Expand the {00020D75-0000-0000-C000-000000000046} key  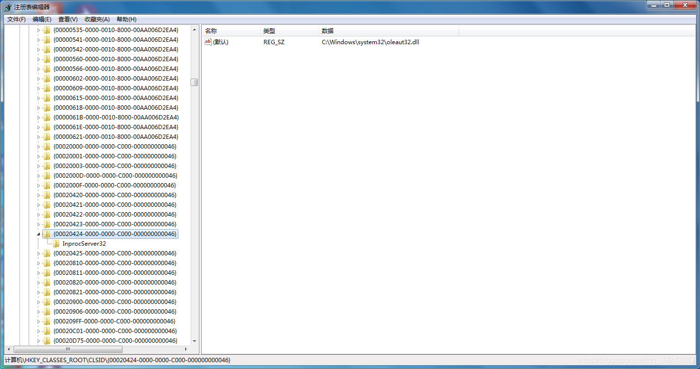click(39, 341)
